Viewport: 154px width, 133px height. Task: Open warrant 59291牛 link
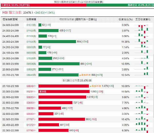coord(31,92)
